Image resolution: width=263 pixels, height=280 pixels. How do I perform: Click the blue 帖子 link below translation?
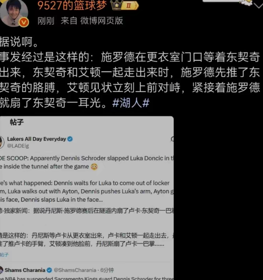point(4,254)
